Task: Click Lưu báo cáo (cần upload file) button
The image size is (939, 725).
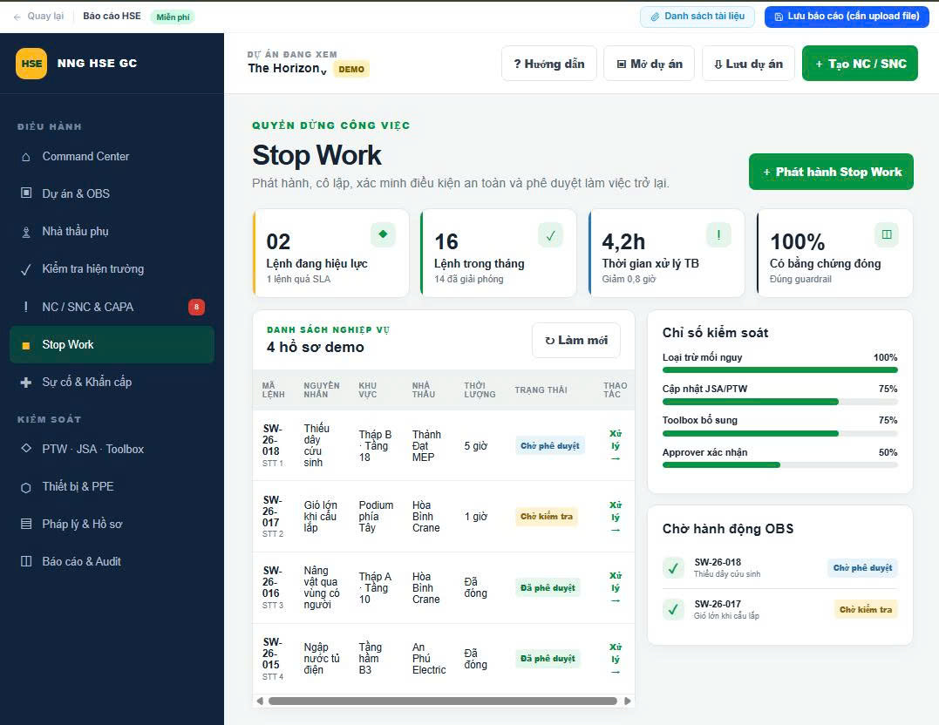Action: (x=847, y=17)
